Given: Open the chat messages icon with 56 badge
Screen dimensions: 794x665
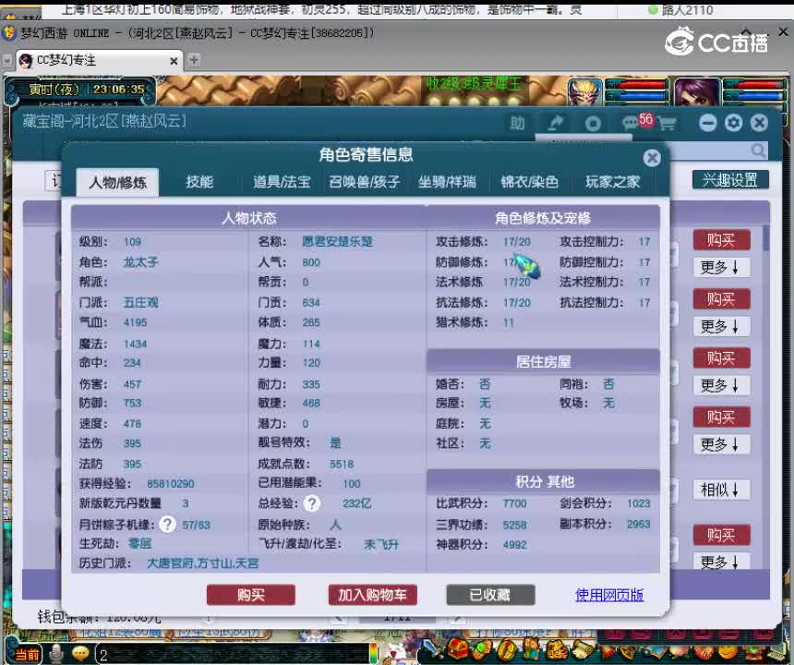Looking at the screenshot, I should click(636, 122).
